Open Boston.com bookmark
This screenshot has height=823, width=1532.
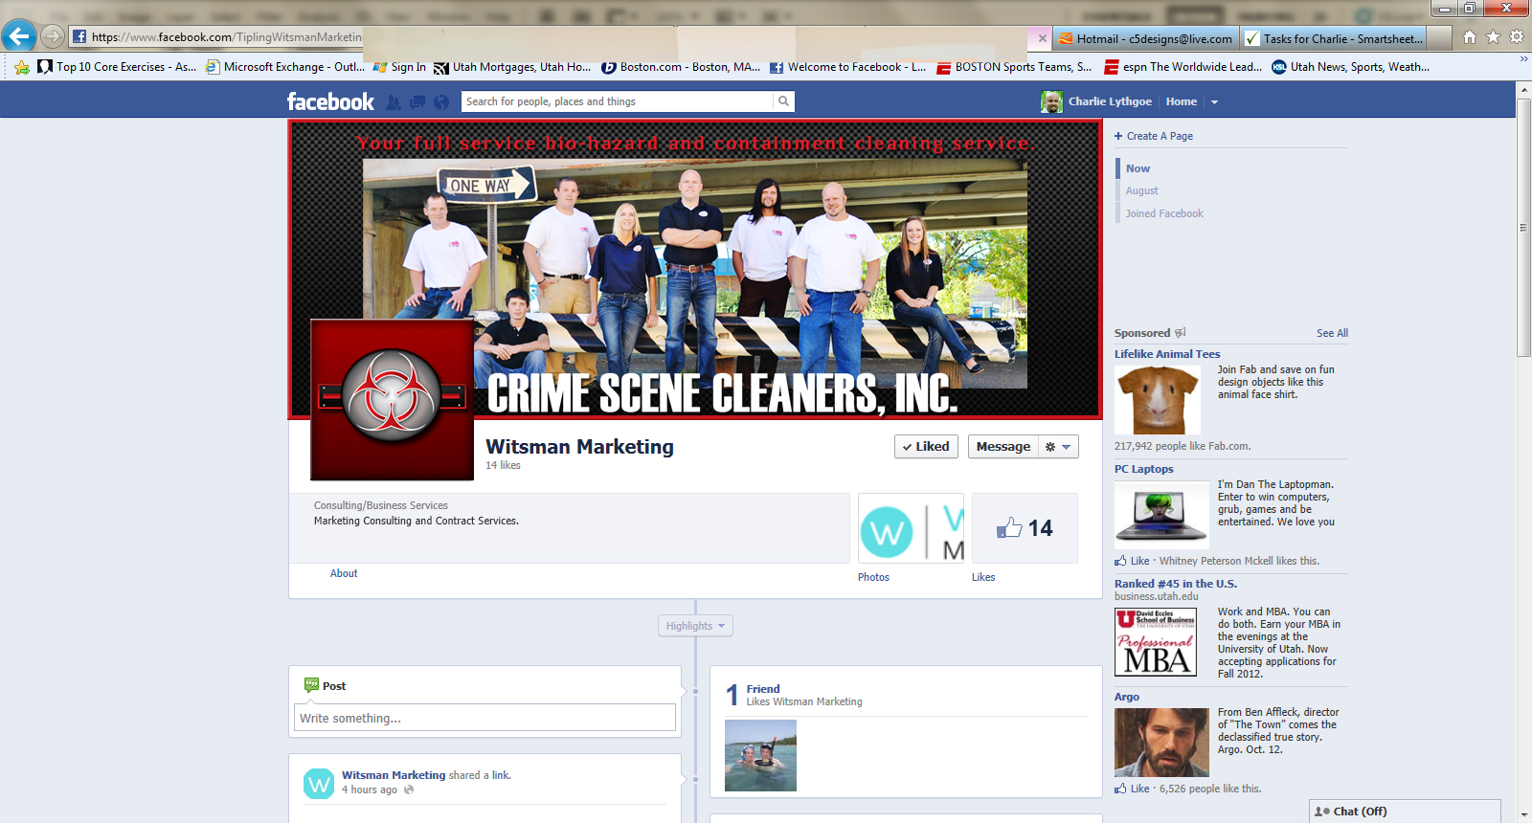tap(681, 67)
